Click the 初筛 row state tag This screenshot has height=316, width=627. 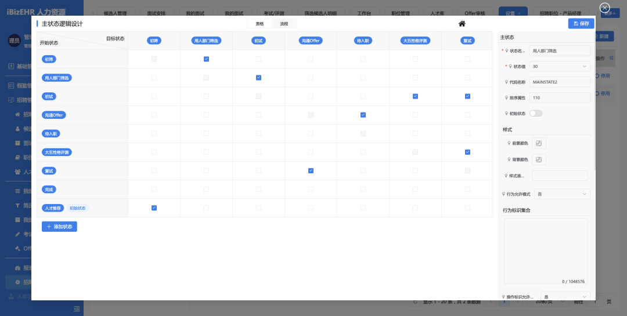pos(49,59)
